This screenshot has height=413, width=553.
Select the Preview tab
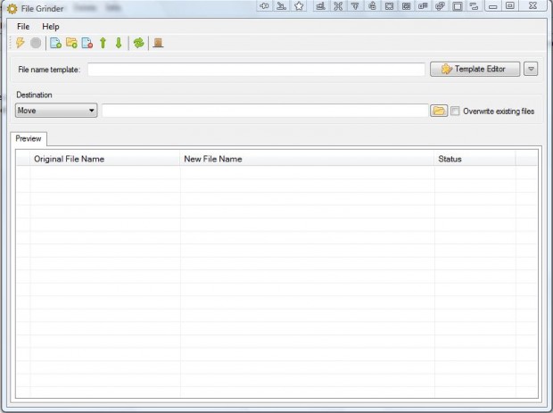pyautogui.click(x=29, y=138)
